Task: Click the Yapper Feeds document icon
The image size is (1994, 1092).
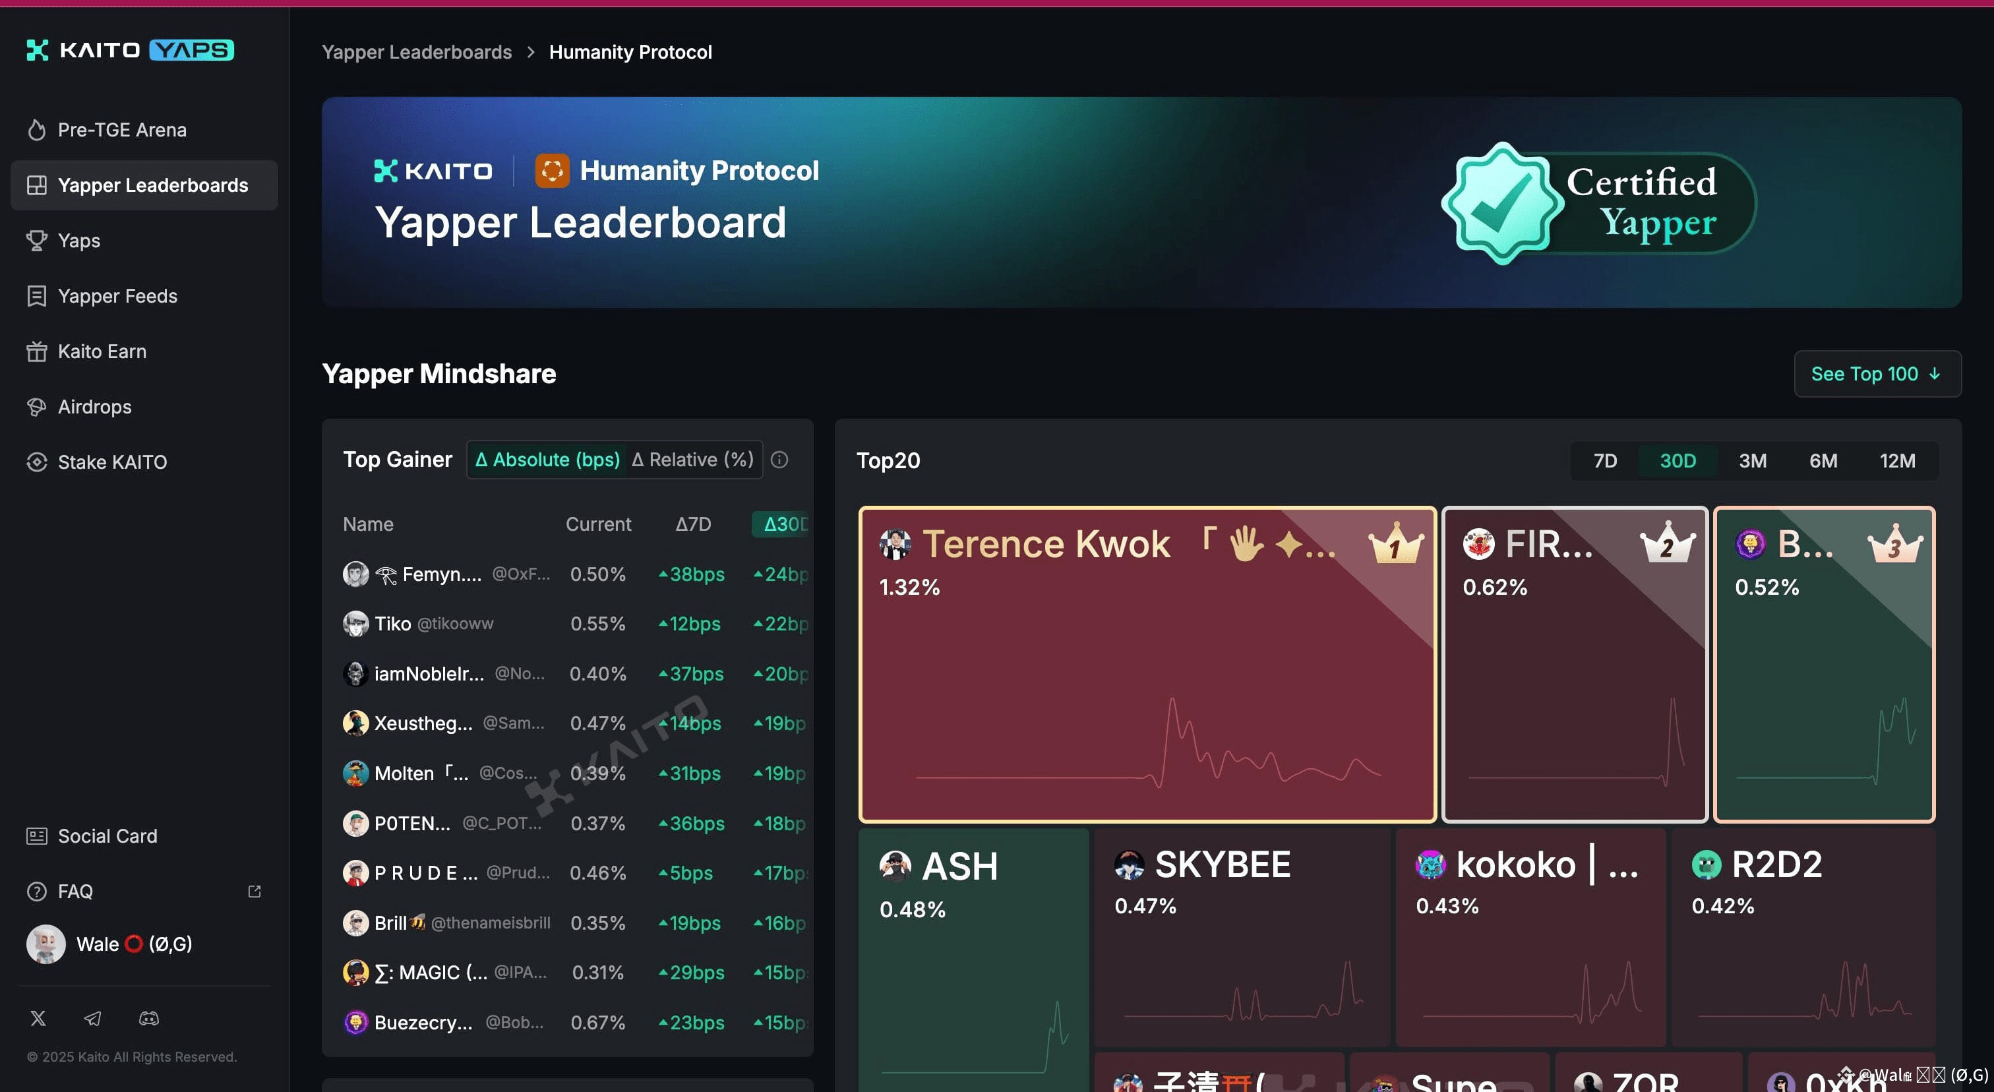Action: coord(36,297)
